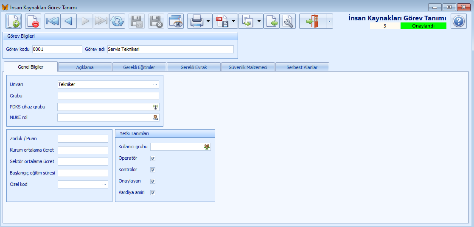Click the Sektör ortalama ücret field
The height and width of the screenshot is (227, 474).
click(83, 161)
